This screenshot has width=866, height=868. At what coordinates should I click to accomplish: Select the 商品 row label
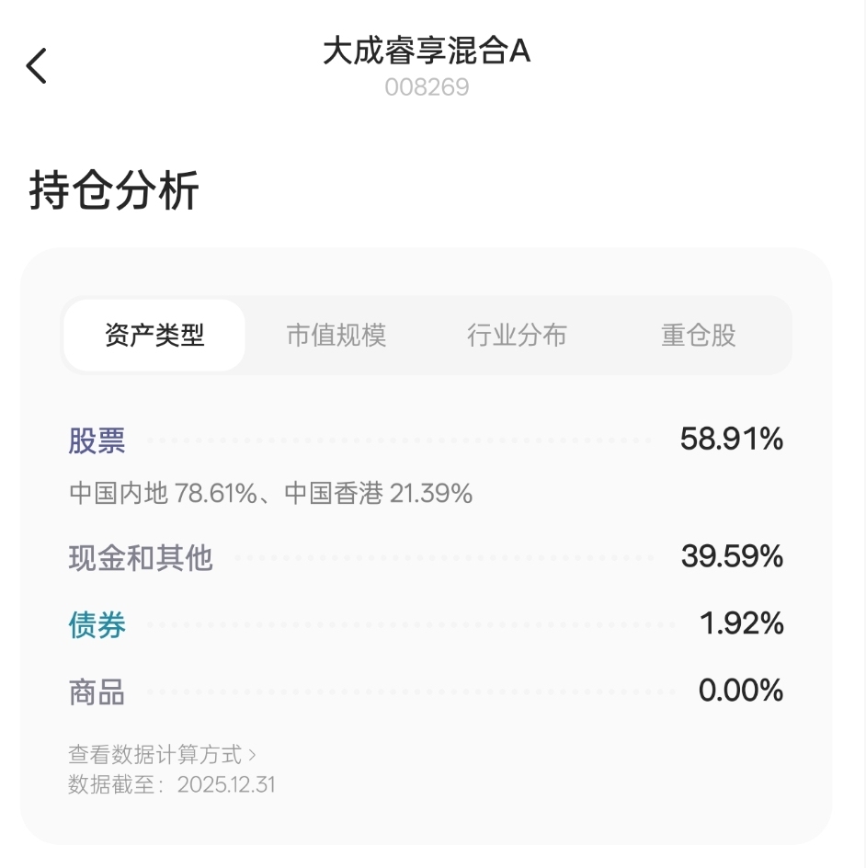click(x=97, y=692)
